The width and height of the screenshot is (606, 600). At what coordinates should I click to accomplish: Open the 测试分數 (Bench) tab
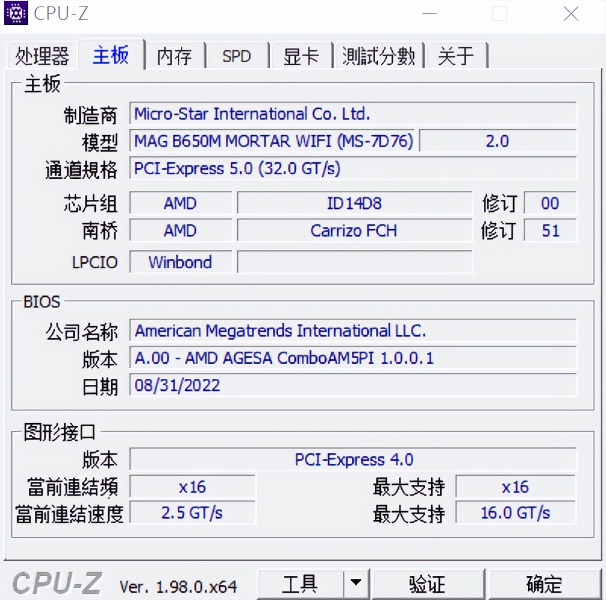pyautogui.click(x=379, y=56)
